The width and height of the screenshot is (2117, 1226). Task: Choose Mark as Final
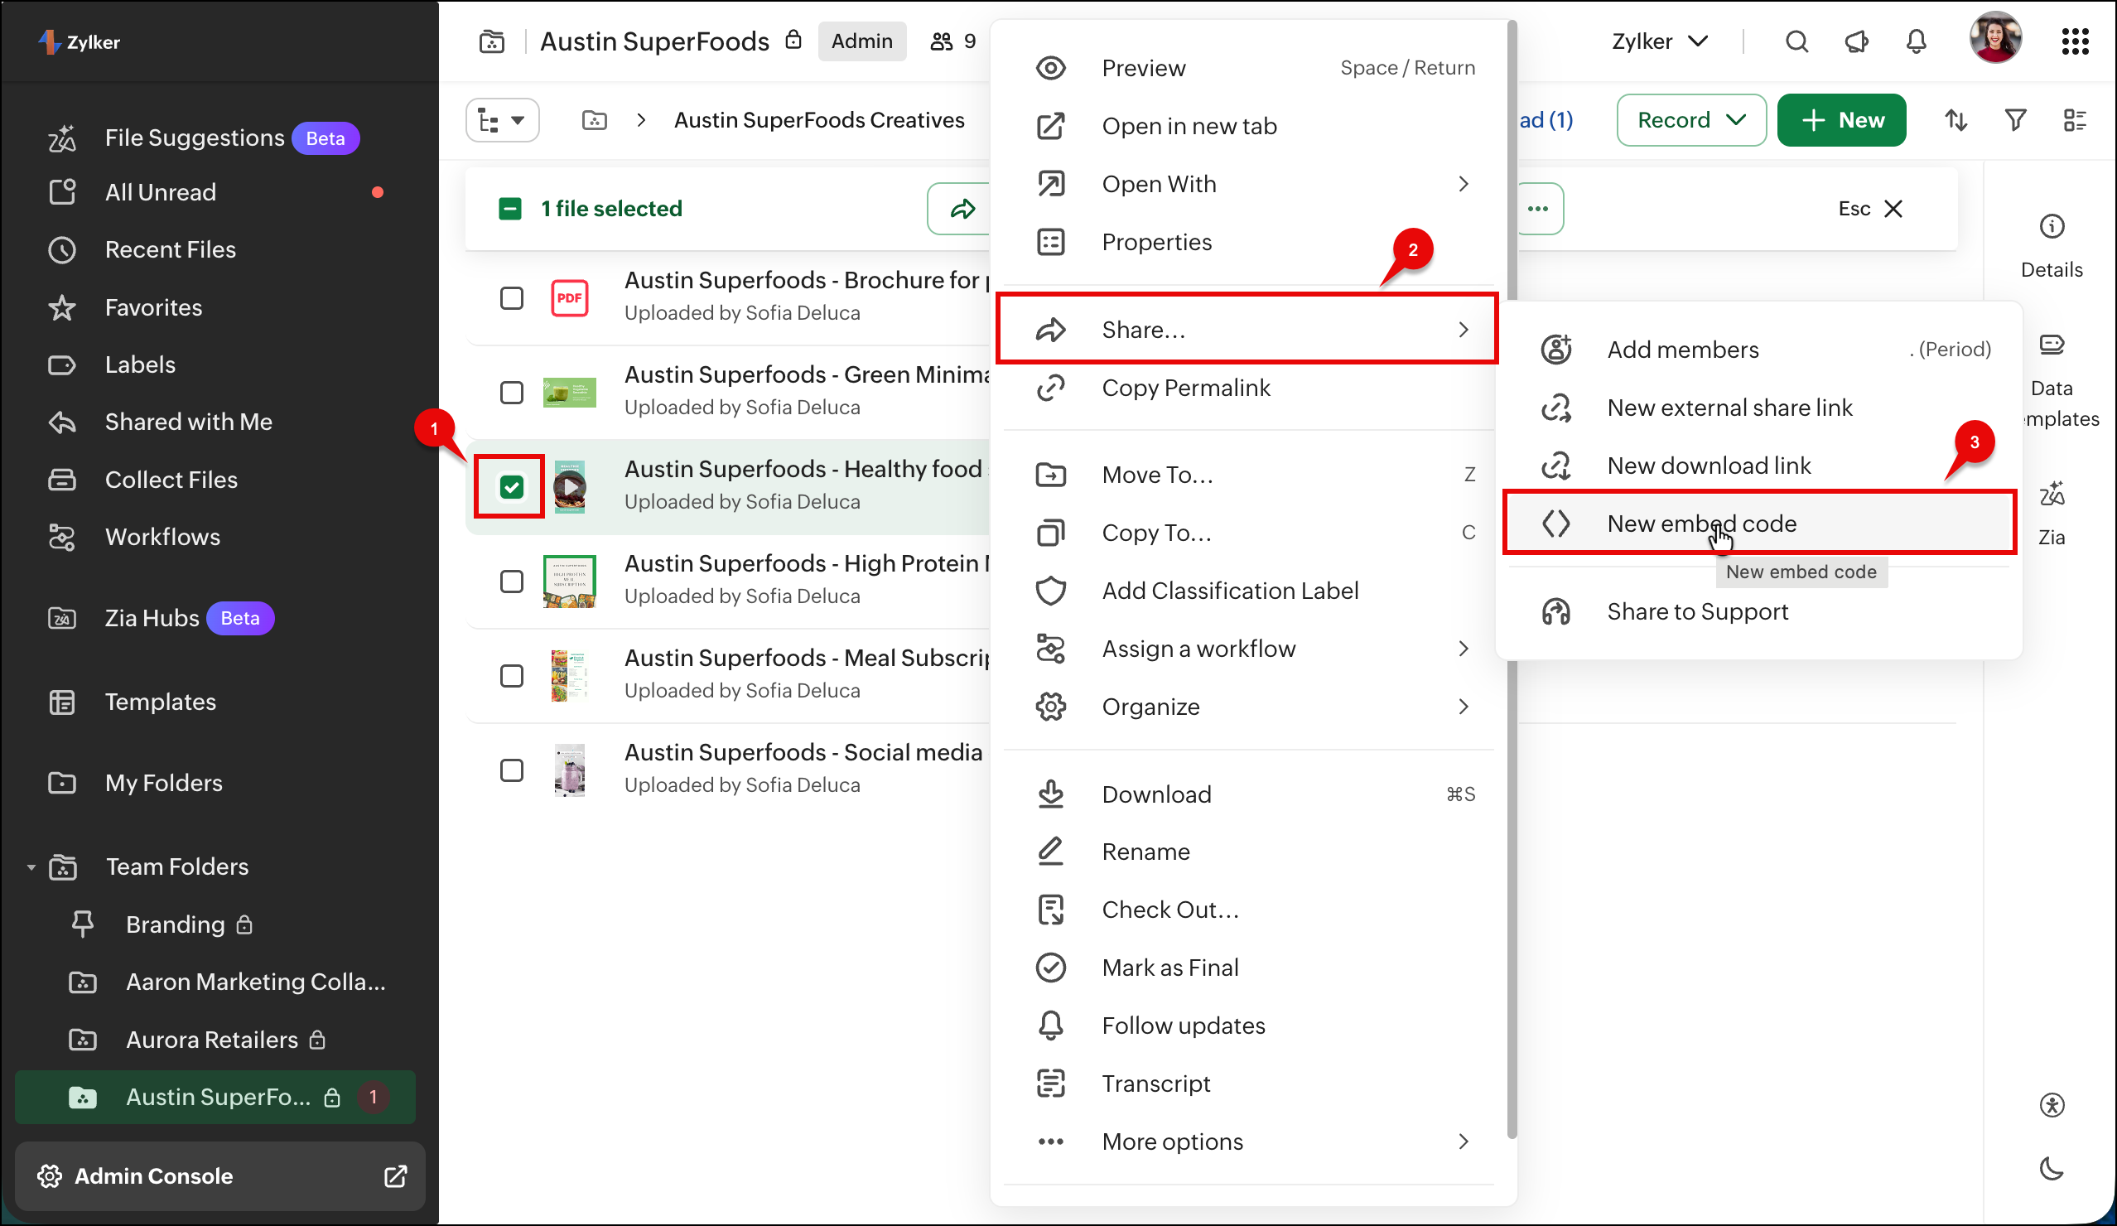pyautogui.click(x=1253, y=968)
